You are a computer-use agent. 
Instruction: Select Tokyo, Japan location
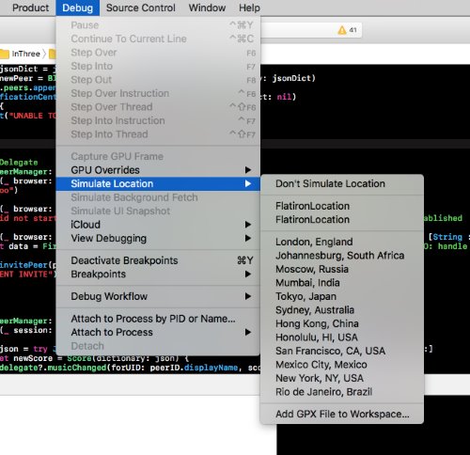coord(342,296)
